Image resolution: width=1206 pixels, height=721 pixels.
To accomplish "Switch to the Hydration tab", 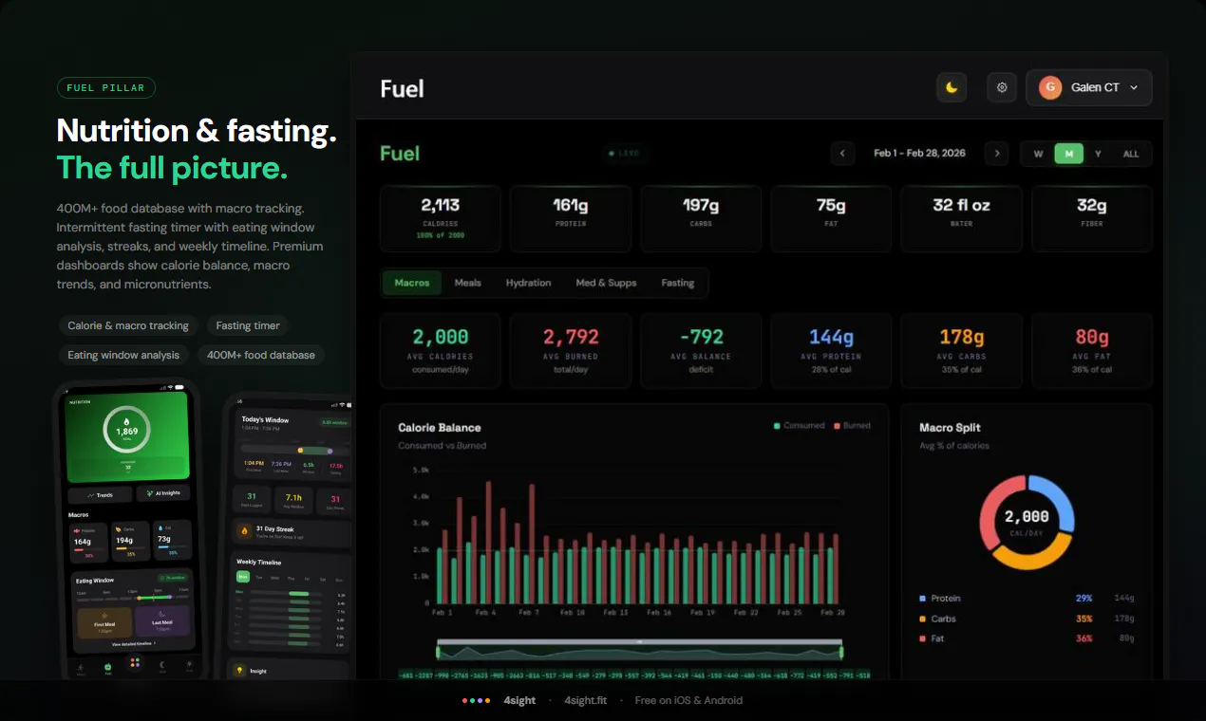I will pyautogui.click(x=529, y=283).
